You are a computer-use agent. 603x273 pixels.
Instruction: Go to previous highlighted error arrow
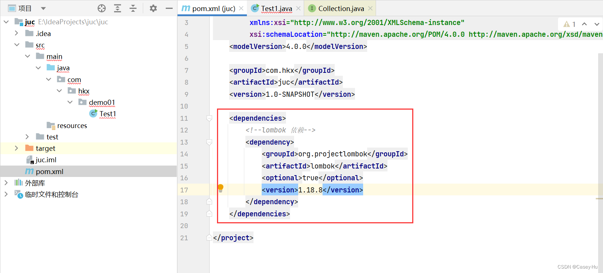point(584,24)
